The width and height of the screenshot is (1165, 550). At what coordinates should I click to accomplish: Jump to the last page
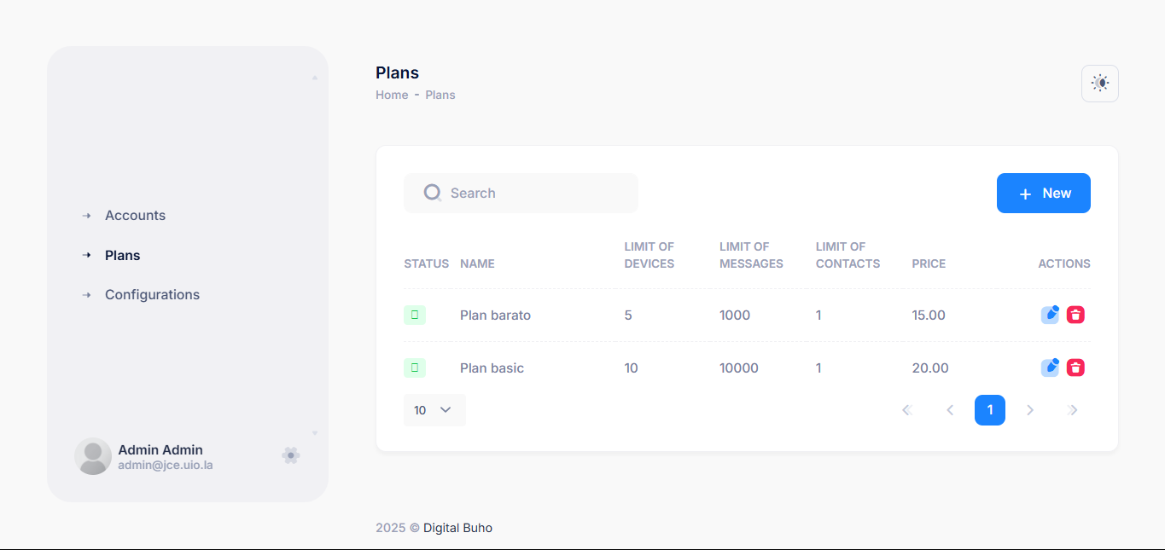[1073, 410]
